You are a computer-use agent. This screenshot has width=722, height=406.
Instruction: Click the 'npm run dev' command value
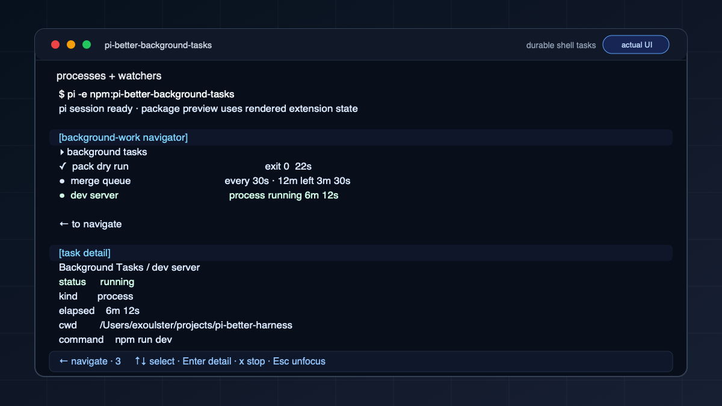(x=144, y=340)
